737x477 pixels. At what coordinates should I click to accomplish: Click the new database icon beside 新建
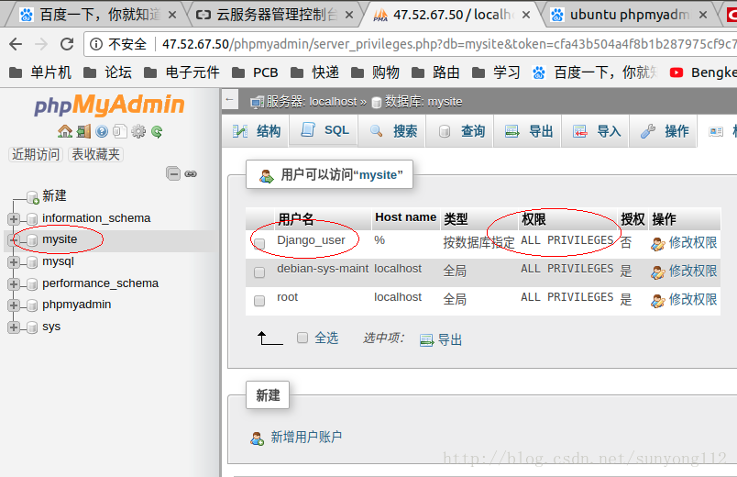32,197
